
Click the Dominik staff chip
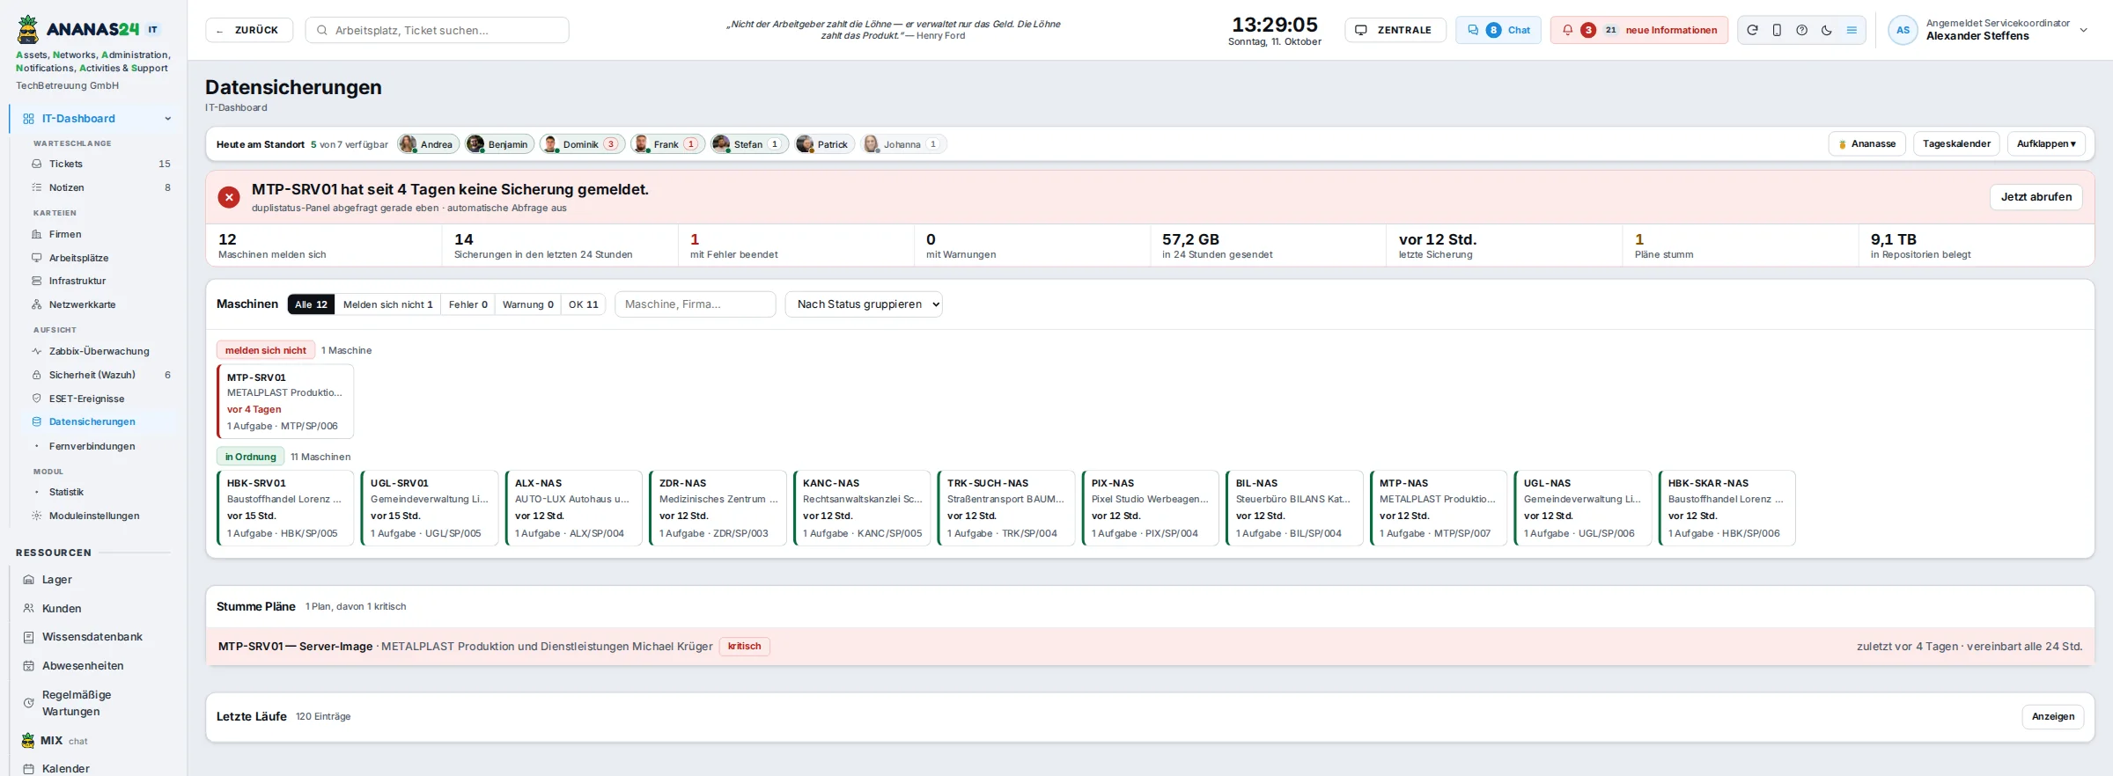(583, 144)
